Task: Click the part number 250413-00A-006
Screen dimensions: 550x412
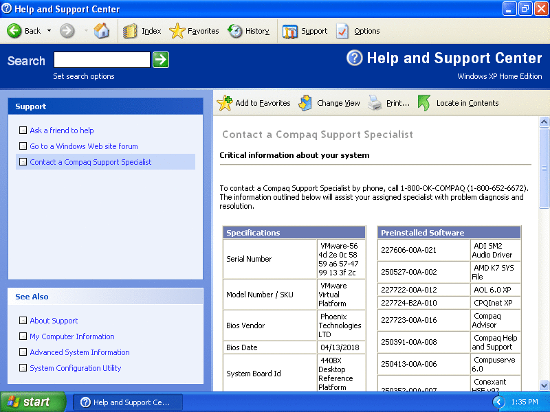Action: [409, 364]
